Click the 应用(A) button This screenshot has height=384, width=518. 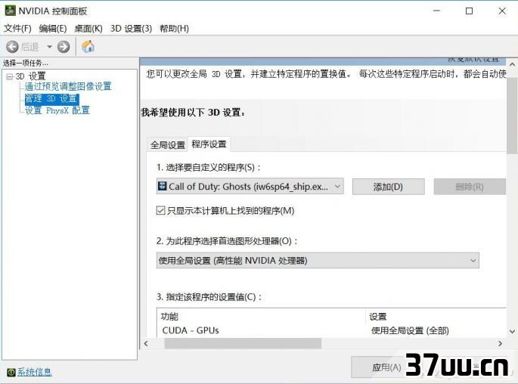click(386, 367)
